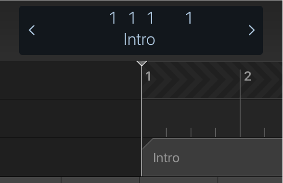Click the beat tick after bar 2
This screenshot has width=283, height=183.
265,132
